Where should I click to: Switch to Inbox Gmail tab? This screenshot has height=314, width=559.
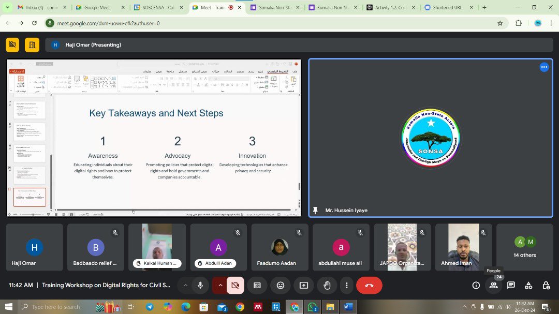pyautogui.click(x=41, y=7)
